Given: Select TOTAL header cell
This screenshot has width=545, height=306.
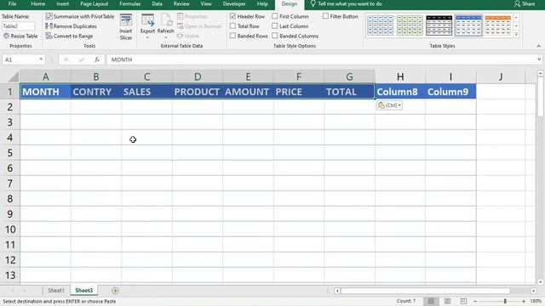Looking at the screenshot, I should coord(349,92).
